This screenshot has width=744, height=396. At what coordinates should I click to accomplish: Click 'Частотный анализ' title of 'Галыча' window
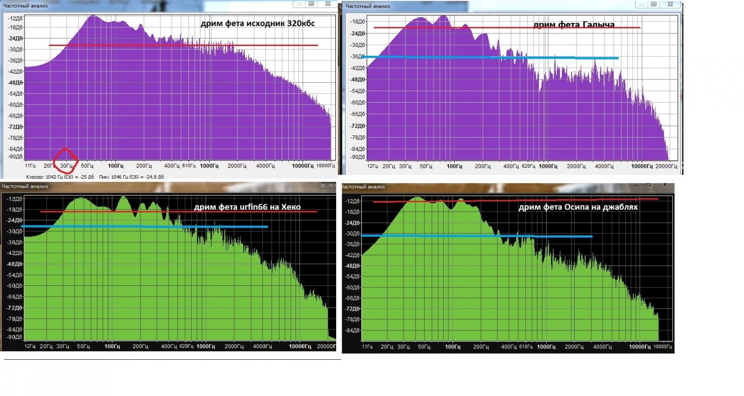coord(368,6)
